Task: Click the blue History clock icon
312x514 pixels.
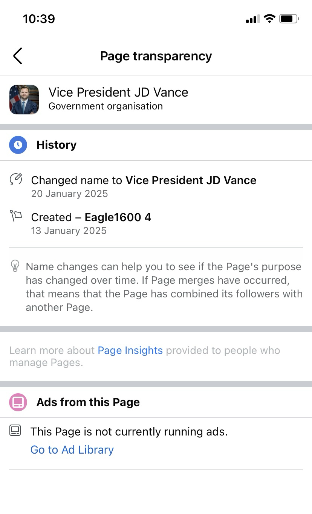Action: [x=18, y=145]
